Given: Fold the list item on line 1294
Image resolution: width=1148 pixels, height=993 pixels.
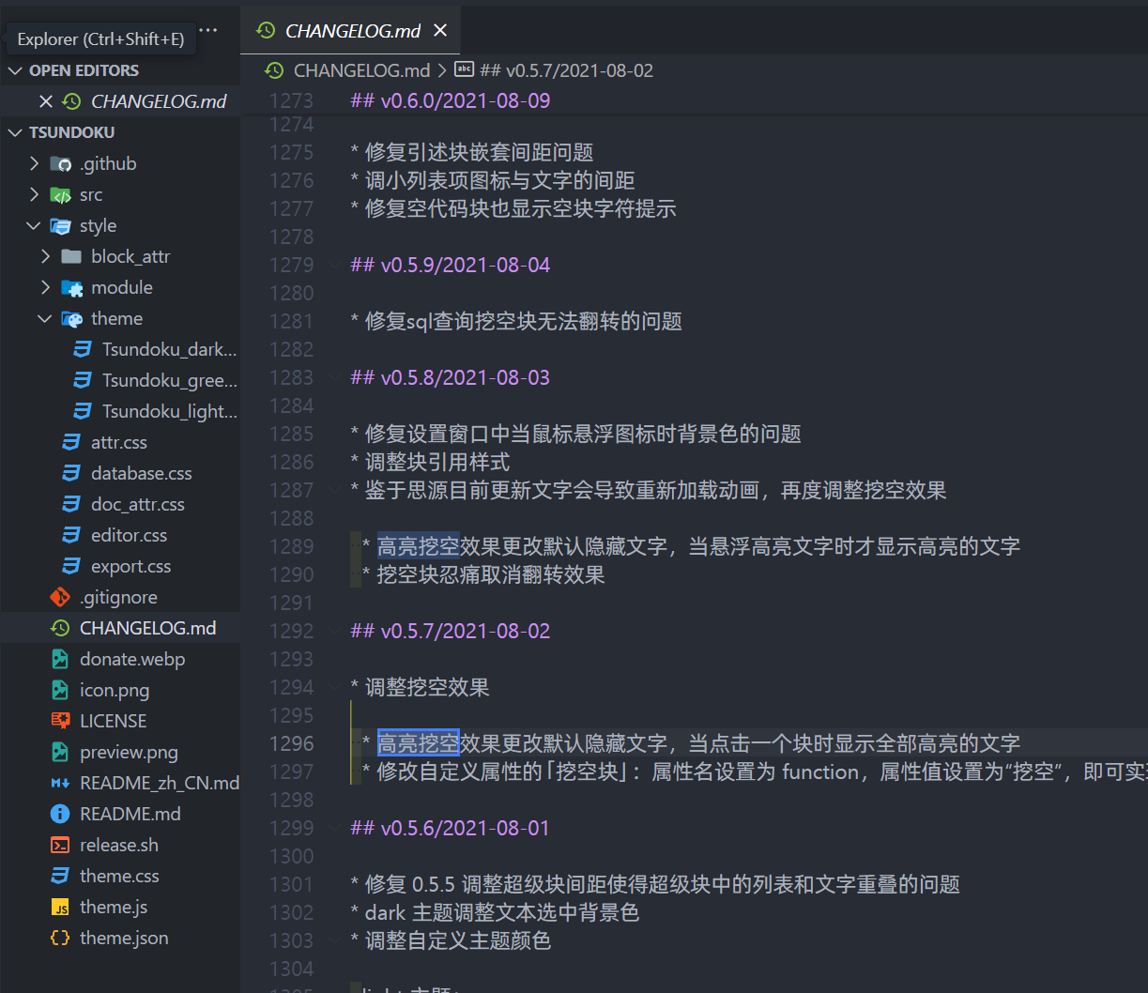Looking at the screenshot, I should [x=335, y=687].
